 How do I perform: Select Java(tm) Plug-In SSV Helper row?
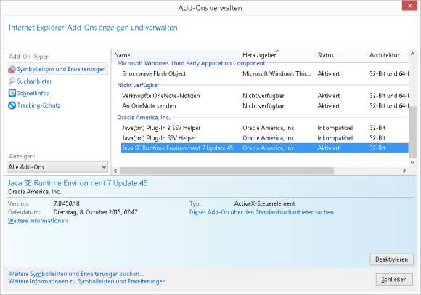264,138
